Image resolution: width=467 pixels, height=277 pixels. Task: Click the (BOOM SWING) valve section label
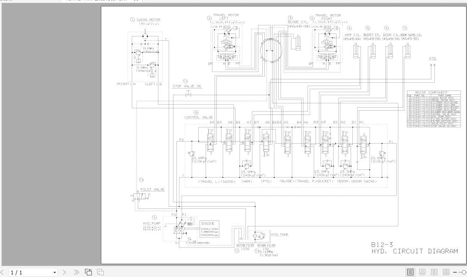(x=364, y=181)
